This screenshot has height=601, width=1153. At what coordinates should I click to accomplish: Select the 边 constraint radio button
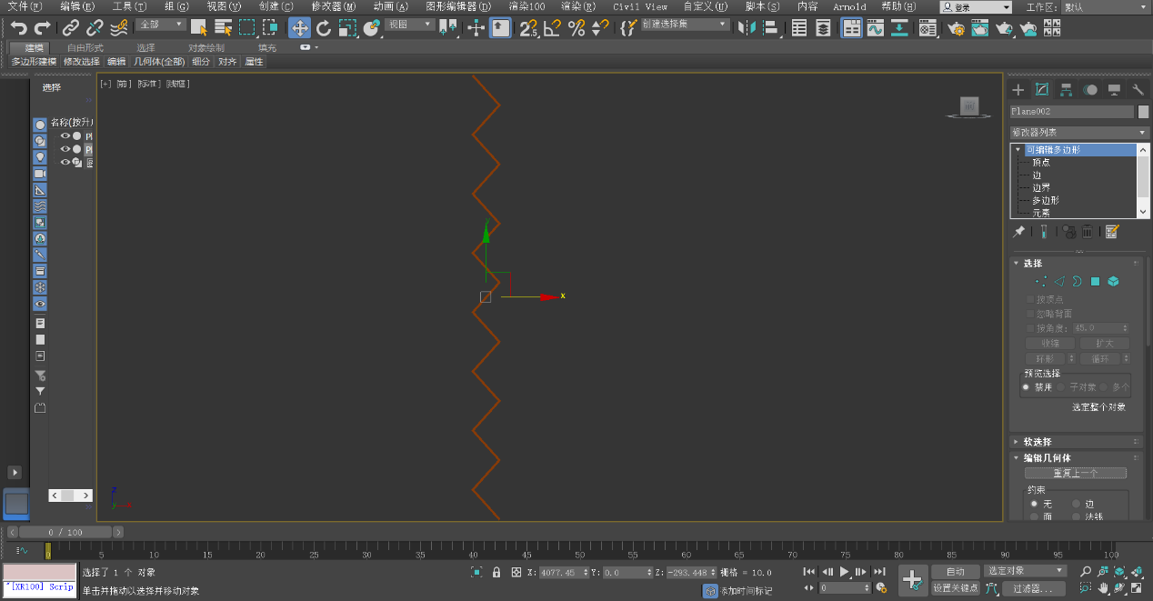click(1077, 504)
